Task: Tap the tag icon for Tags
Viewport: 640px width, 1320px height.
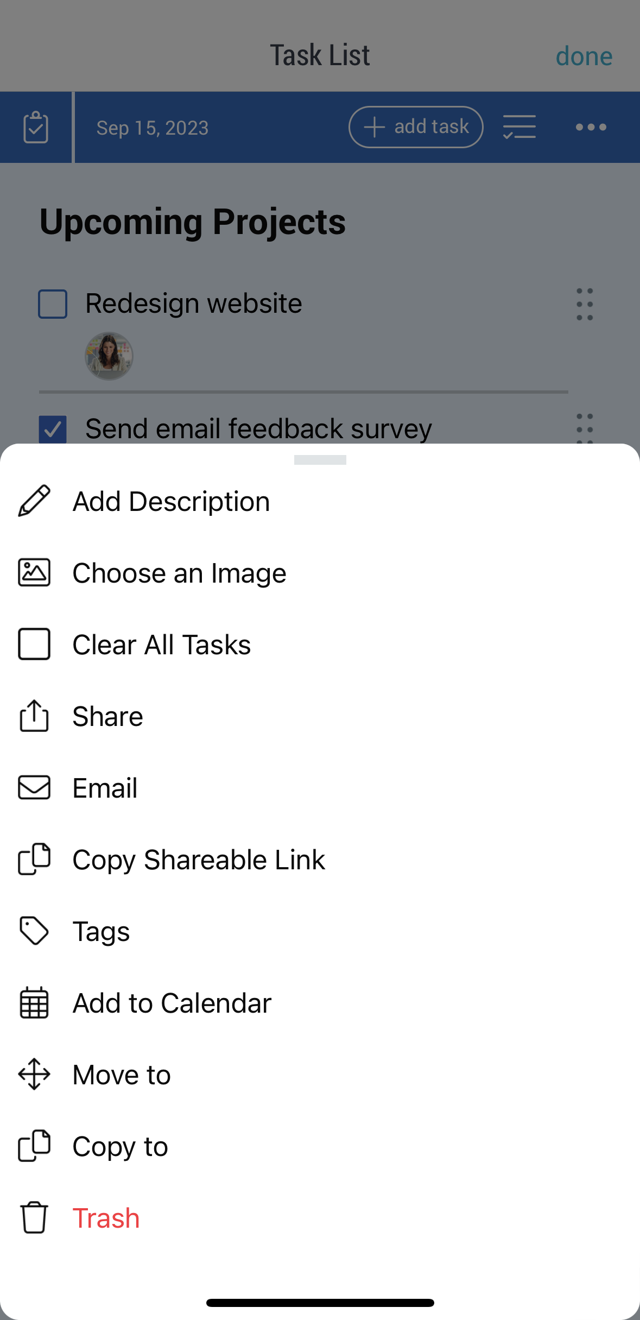Action: coord(34,931)
